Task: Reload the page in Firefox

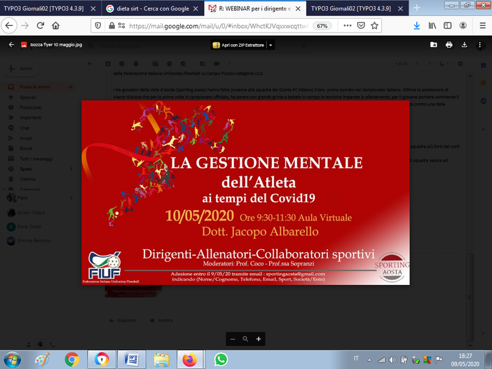Action: tap(40, 25)
